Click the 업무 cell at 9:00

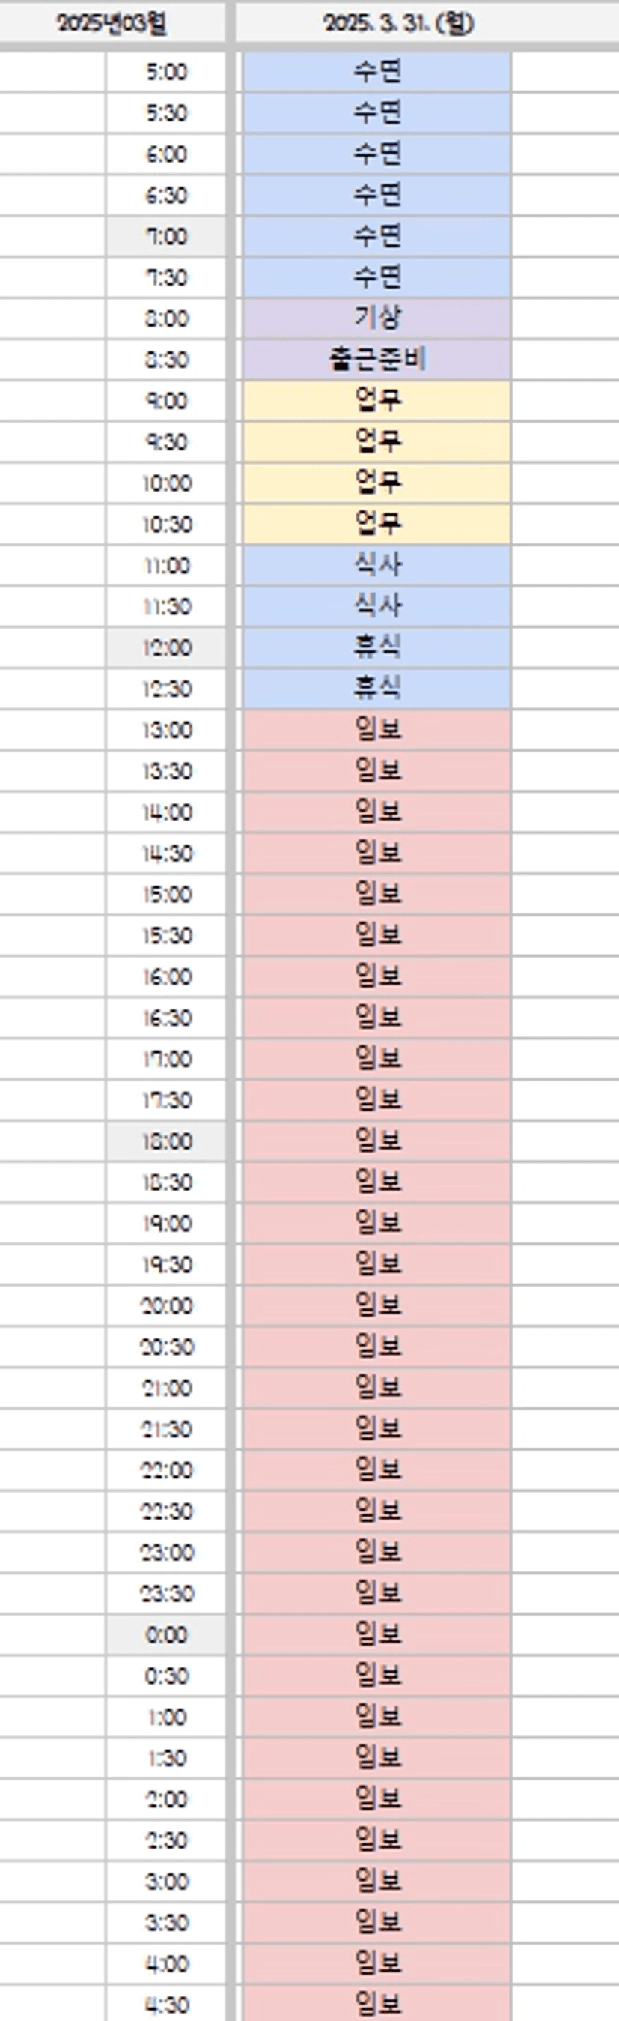(x=377, y=400)
